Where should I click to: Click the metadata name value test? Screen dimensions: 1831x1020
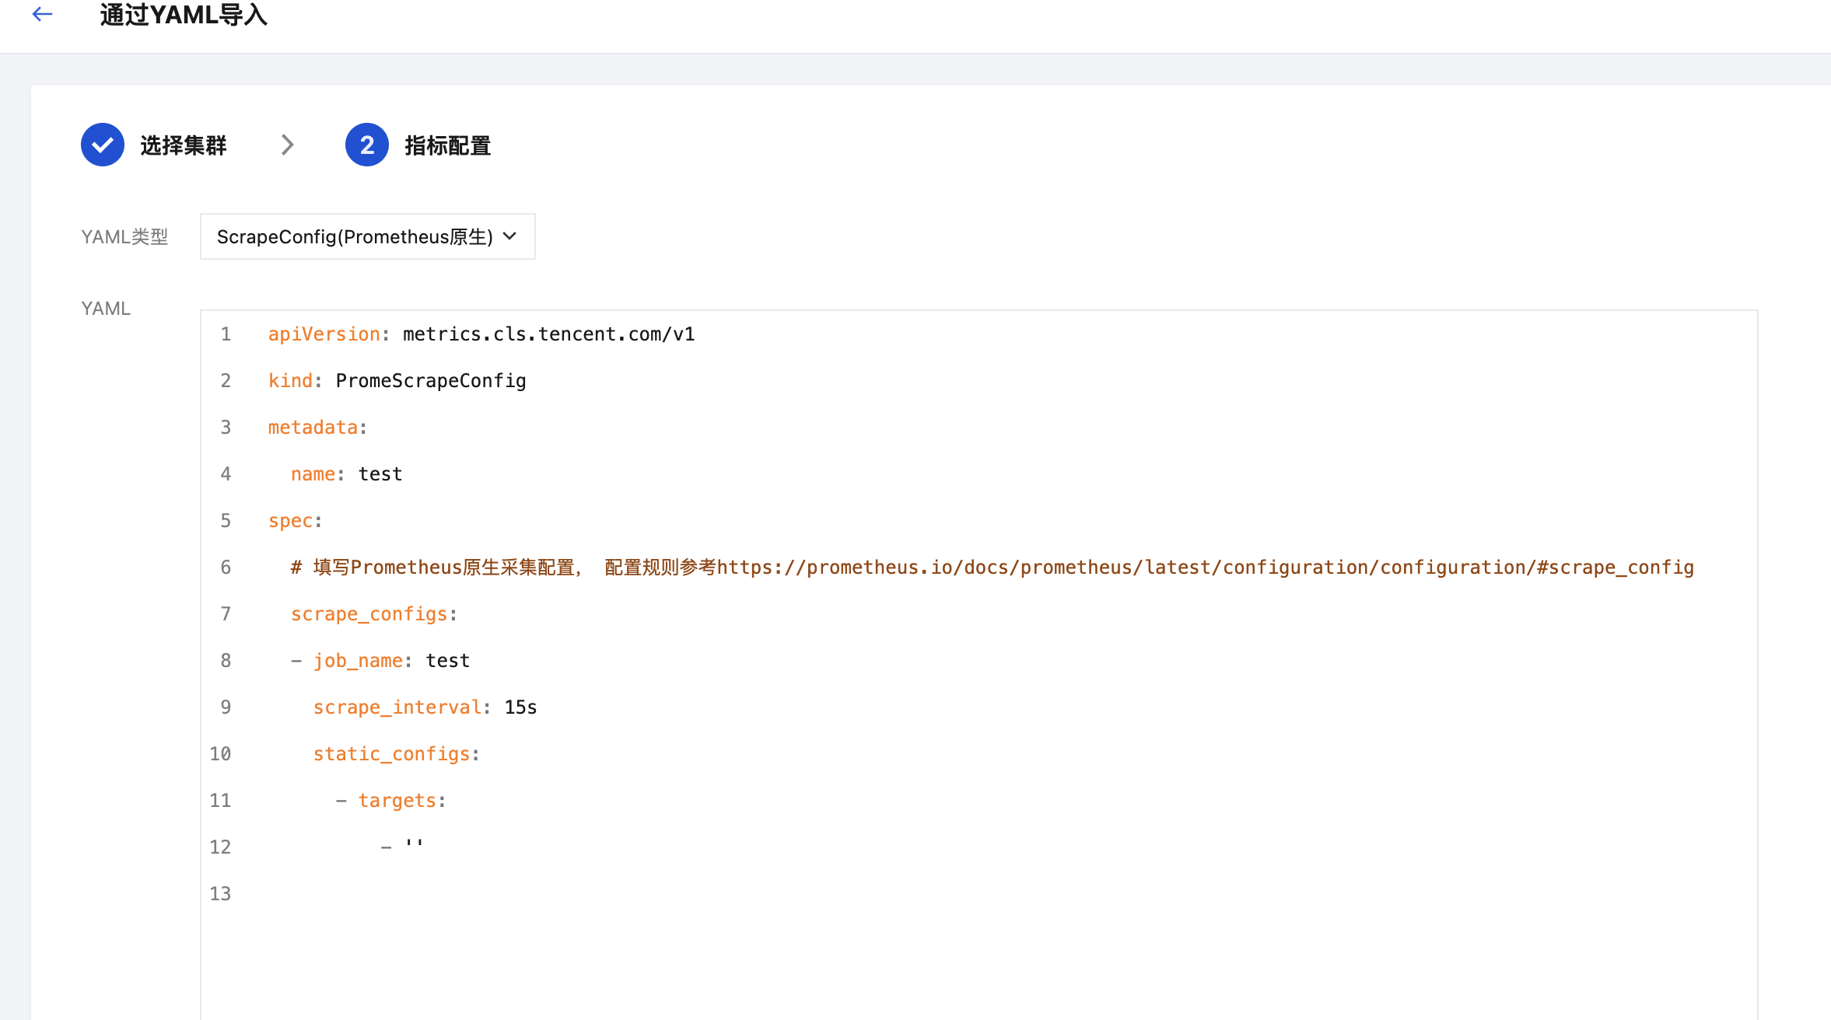click(x=380, y=474)
